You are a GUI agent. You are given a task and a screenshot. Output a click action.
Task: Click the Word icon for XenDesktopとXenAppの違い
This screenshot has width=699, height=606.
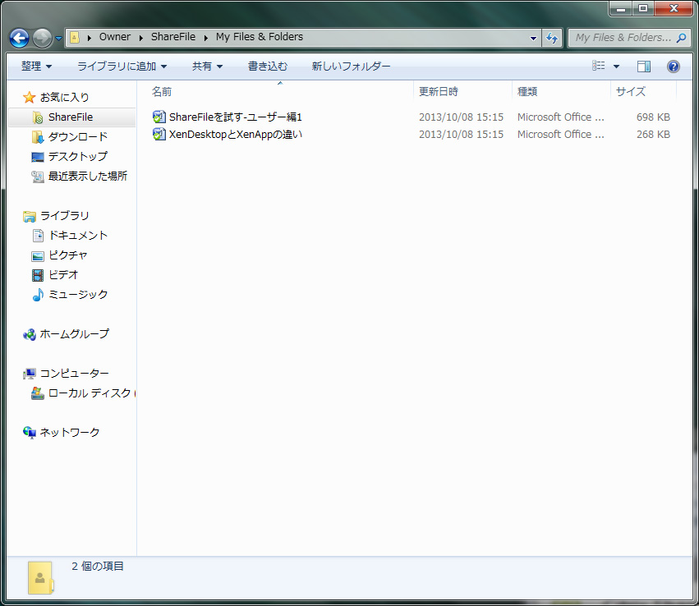click(159, 134)
